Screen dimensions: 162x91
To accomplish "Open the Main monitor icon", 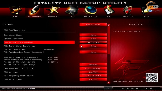I will 16,10.
